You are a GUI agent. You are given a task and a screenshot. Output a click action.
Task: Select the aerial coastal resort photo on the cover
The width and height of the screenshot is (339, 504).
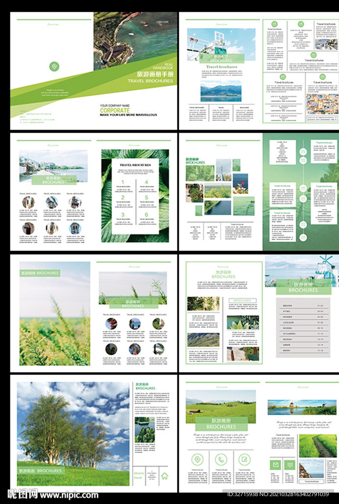(x=135, y=41)
